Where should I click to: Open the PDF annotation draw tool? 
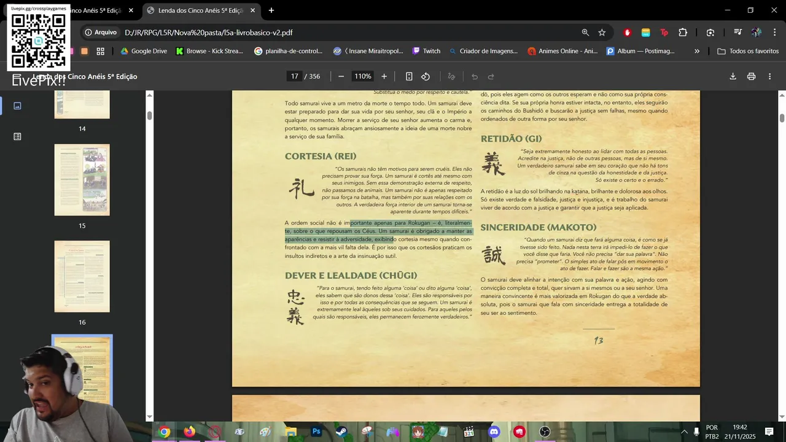pyautogui.click(x=451, y=76)
